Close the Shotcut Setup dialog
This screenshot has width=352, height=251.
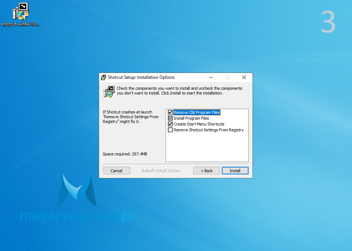point(244,77)
